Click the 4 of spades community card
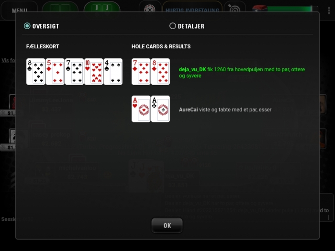The width and height of the screenshot is (335, 251). tap(113, 72)
